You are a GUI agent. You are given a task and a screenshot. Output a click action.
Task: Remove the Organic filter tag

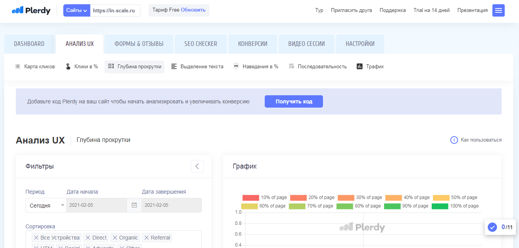pos(115,238)
